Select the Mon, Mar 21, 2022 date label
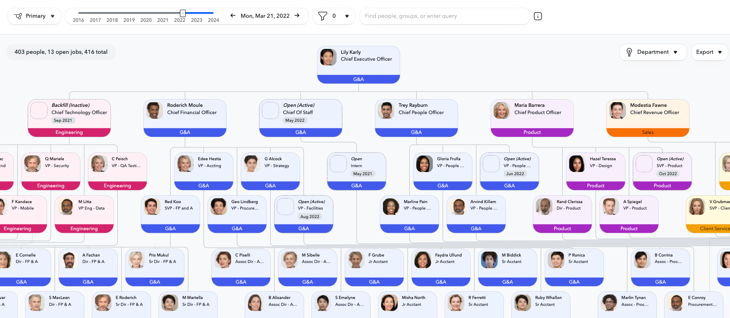This screenshot has height=318, width=730. click(265, 16)
